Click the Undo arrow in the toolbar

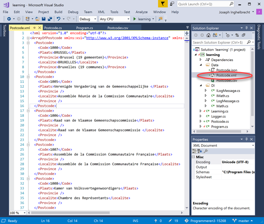[59, 19]
